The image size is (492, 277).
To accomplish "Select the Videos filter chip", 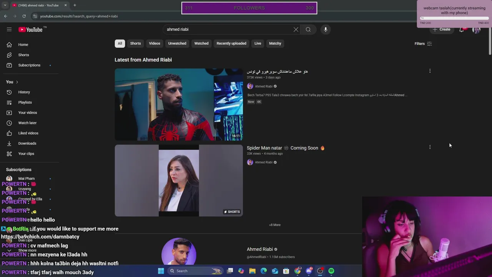I will (x=155, y=43).
